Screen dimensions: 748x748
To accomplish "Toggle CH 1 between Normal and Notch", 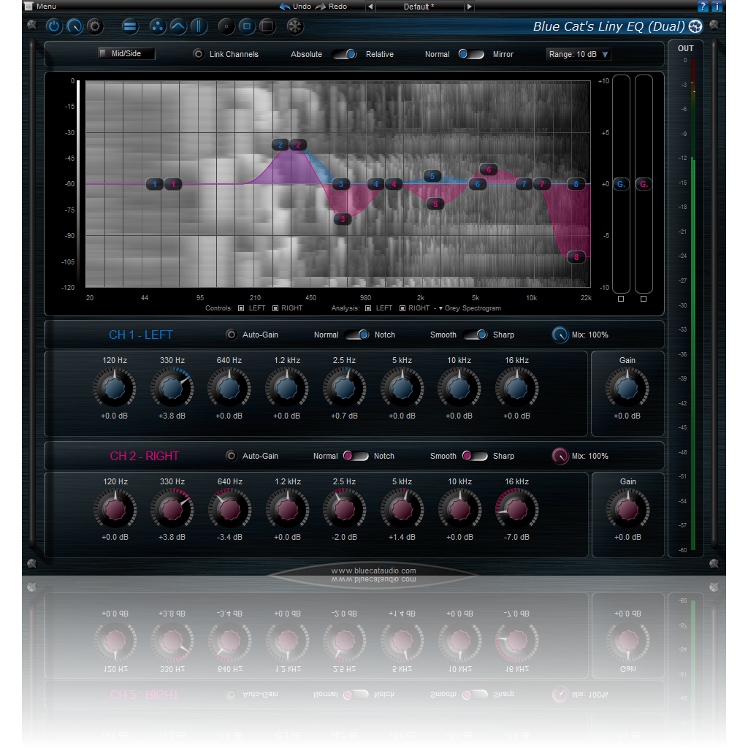I will point(357,335).
